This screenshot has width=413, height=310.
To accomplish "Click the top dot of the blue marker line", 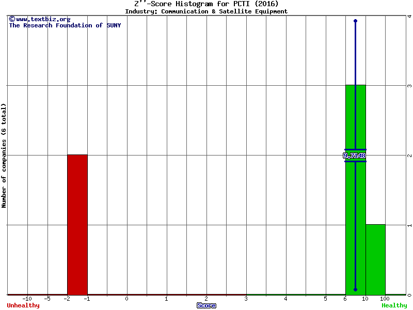I will (355, 21).
